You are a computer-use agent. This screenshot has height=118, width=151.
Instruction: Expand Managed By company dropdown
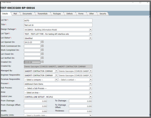click(56, 71)
